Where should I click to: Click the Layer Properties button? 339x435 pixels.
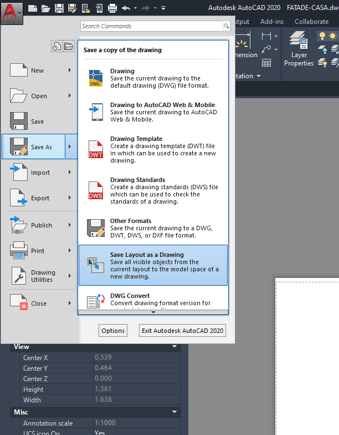tap(299, 49)
